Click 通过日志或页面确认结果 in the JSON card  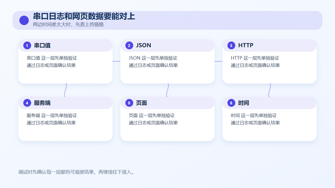point(153,65)
